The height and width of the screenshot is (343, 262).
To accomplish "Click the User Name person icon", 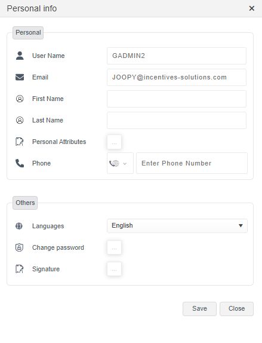I will pos(20,56).
